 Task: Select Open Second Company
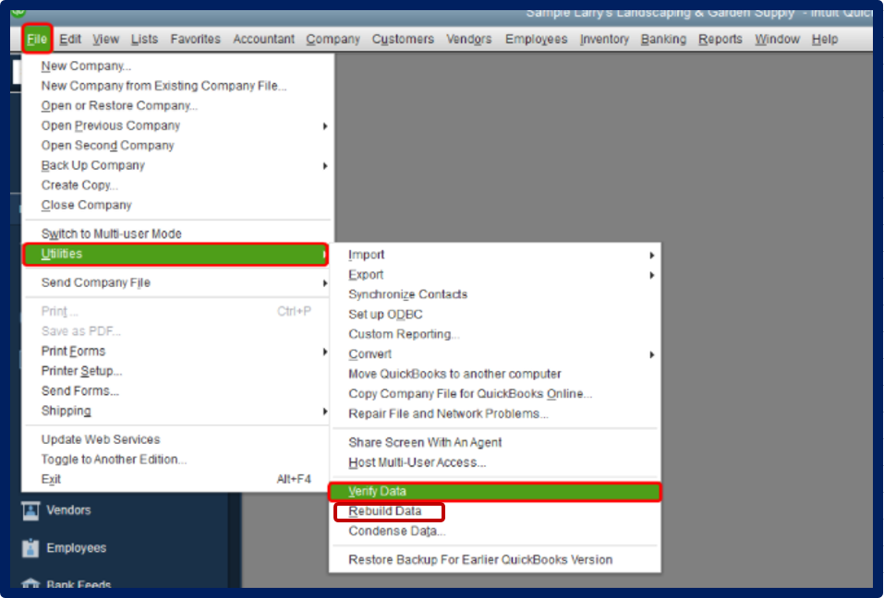click(176, 145)
